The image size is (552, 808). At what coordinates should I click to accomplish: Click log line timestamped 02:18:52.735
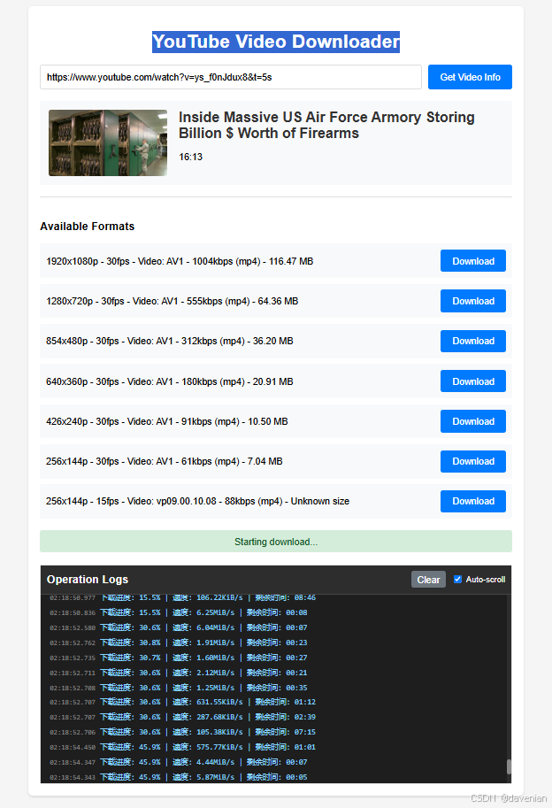pos(178,658)
